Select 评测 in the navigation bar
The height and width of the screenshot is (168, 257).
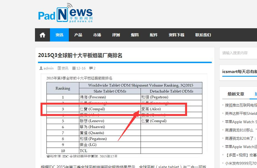(x=116, y=35)
